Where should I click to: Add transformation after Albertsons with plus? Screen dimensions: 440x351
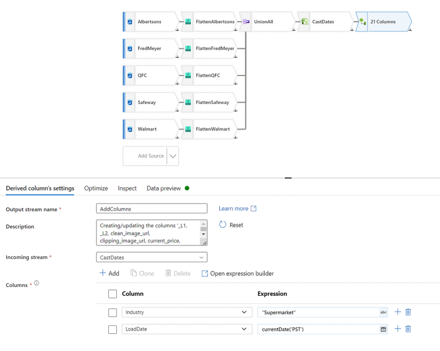(x=177, y=30)
